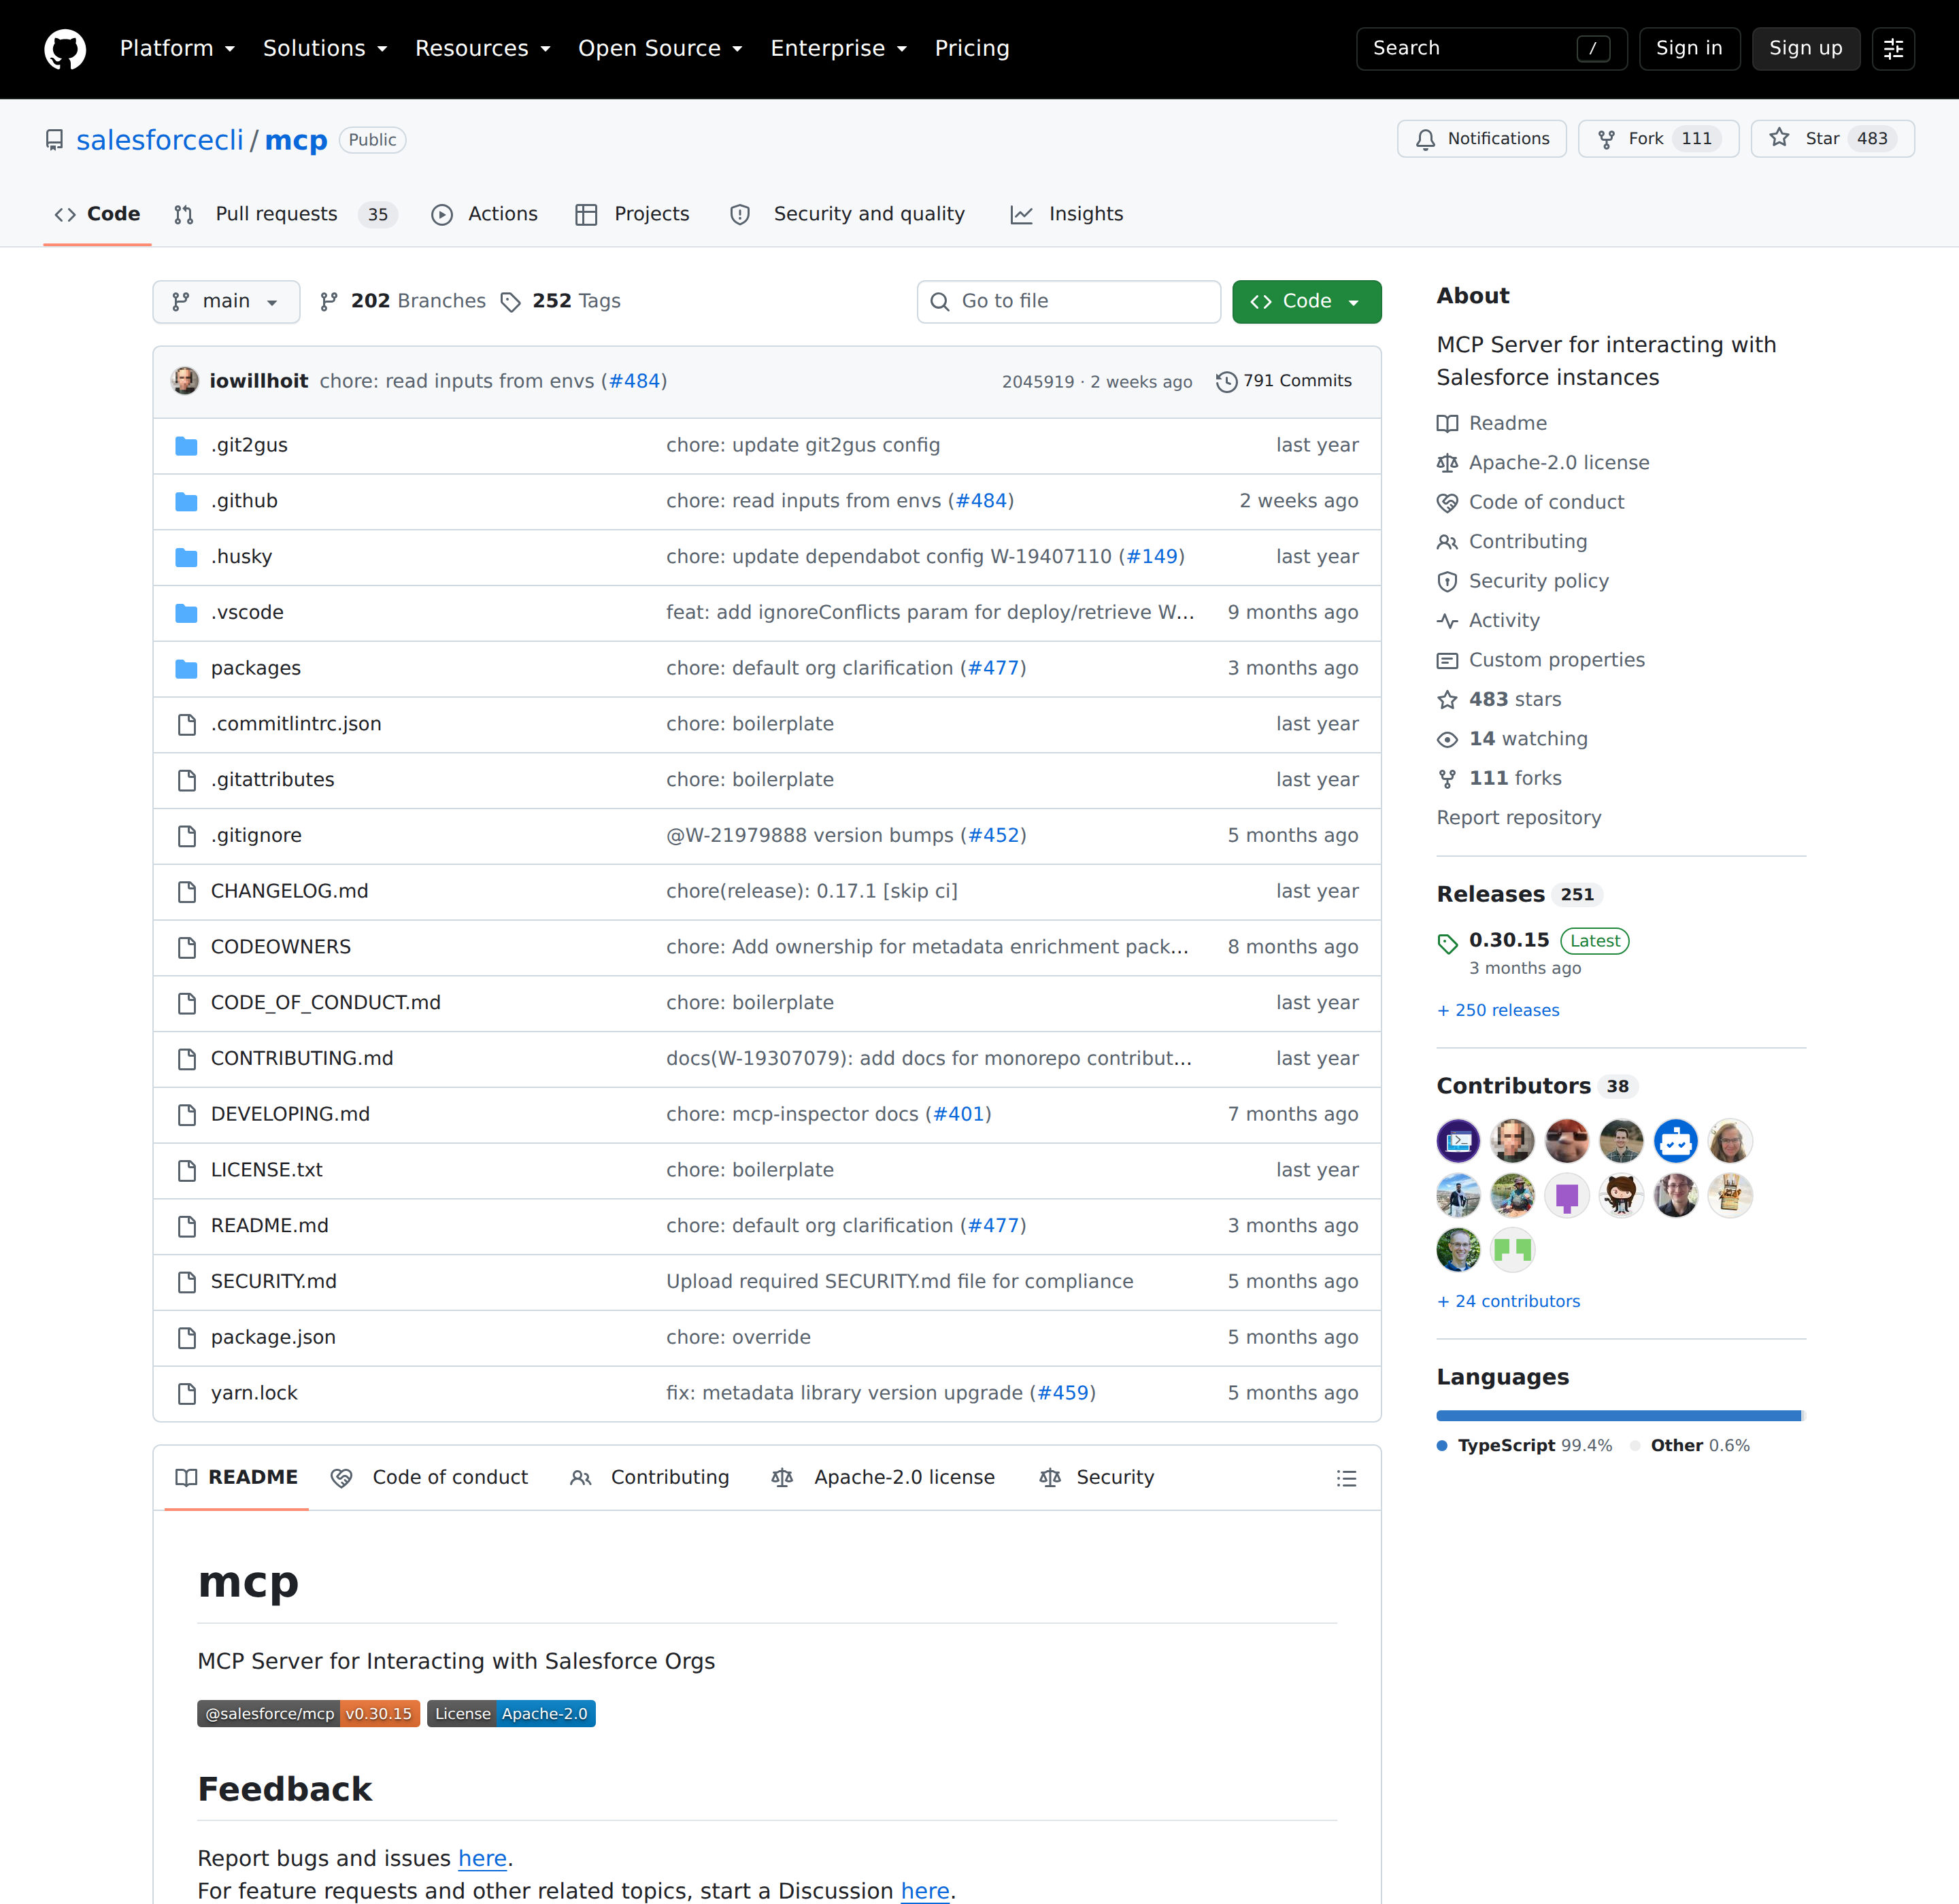
Task: Open the yarn.lock file
Action: 254,1393
